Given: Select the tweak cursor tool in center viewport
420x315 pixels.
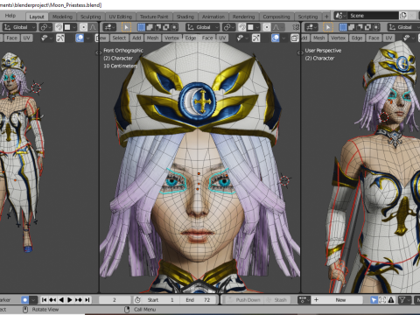Looking at the screenshot, I should (x=126, y=27).
